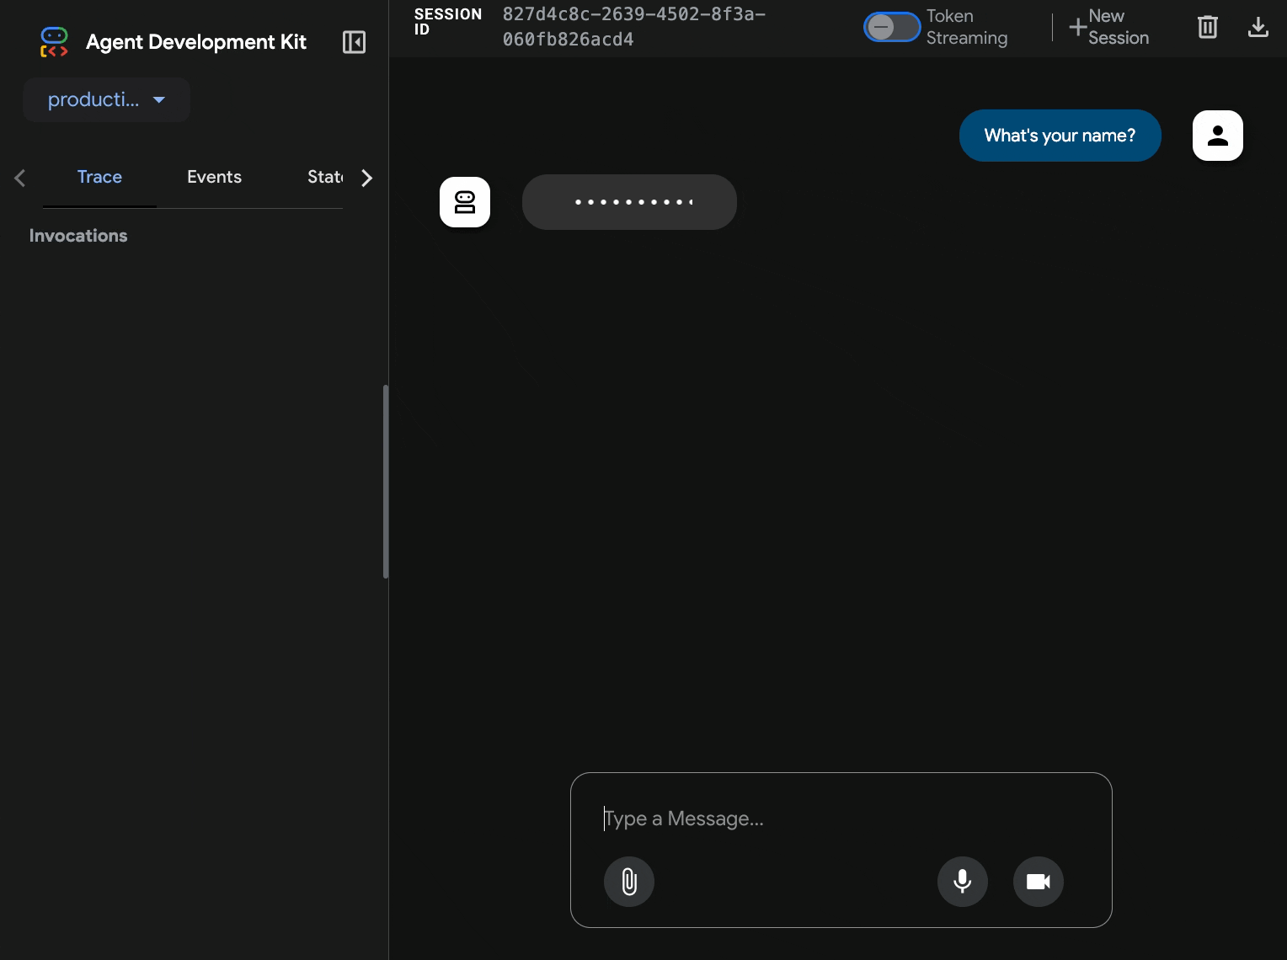Screen dimensions: 1287x960
Task: Start a New Session
Action: point(1108,27)
